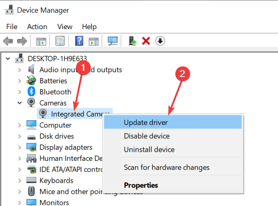Click the Integrated Camera device icon
This screenshot has height=206, width=278.
coord(43,114)
